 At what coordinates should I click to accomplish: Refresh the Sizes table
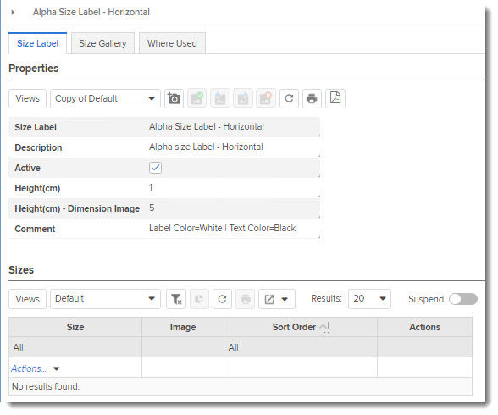point(222,299)
